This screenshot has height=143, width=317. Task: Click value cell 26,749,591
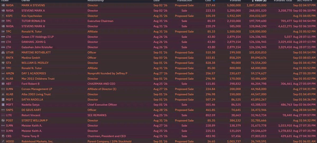[259, 141]
